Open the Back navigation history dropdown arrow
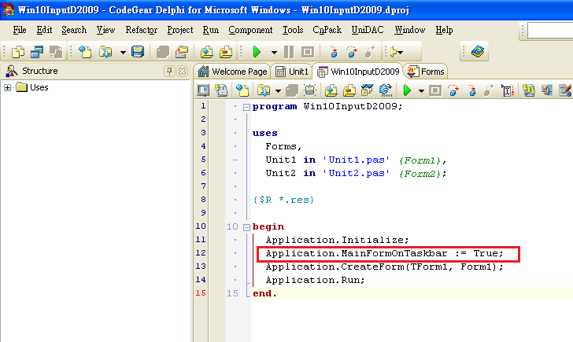 click(401, 53)
